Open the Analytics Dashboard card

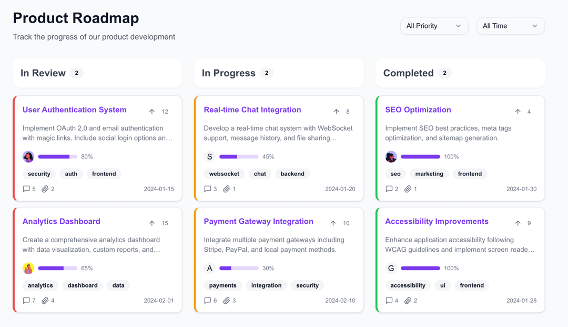tap(61, 221)
